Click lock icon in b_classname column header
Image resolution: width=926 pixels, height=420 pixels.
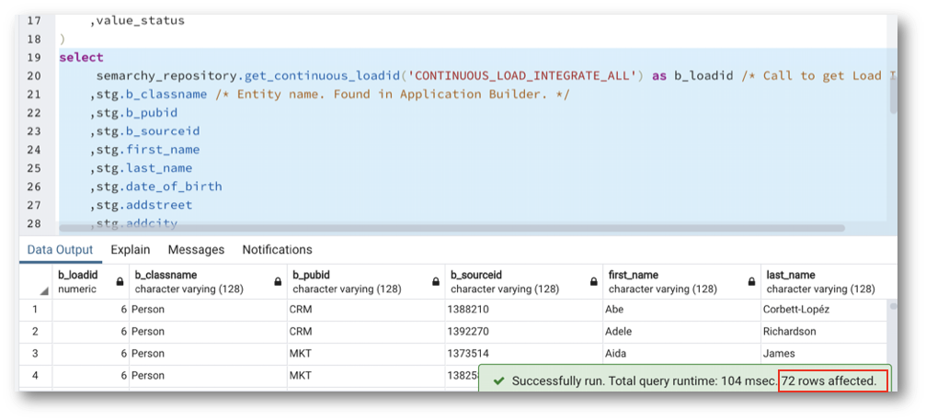tap(278, 282)
